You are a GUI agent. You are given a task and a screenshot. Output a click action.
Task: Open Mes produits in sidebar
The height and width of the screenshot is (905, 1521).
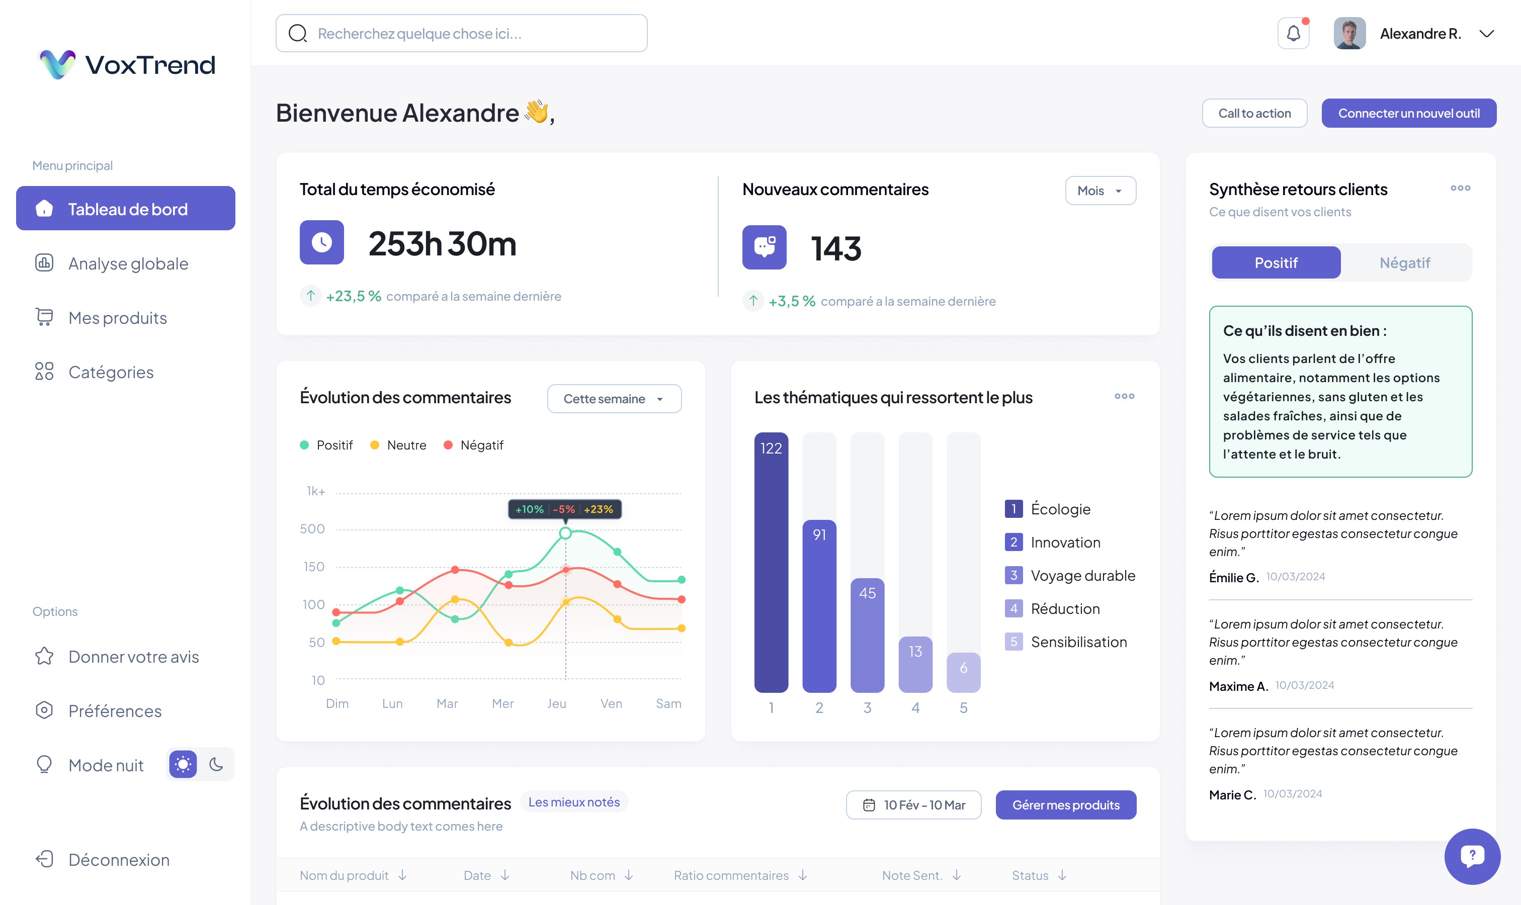[117, 318]
